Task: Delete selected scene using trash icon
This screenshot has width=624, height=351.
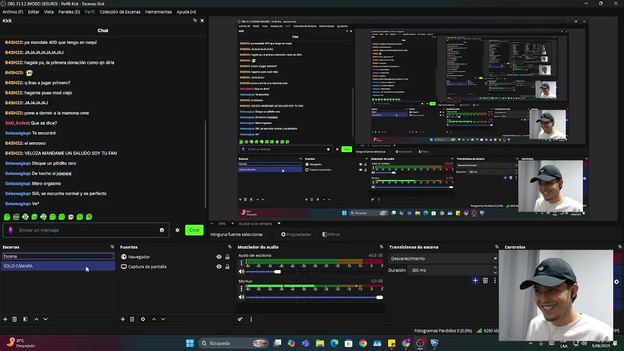Action: [x=15, y=319]
